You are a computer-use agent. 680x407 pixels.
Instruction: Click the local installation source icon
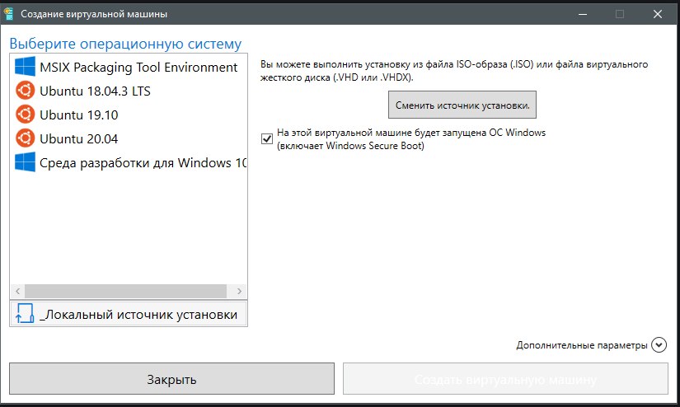coord(25,313)
